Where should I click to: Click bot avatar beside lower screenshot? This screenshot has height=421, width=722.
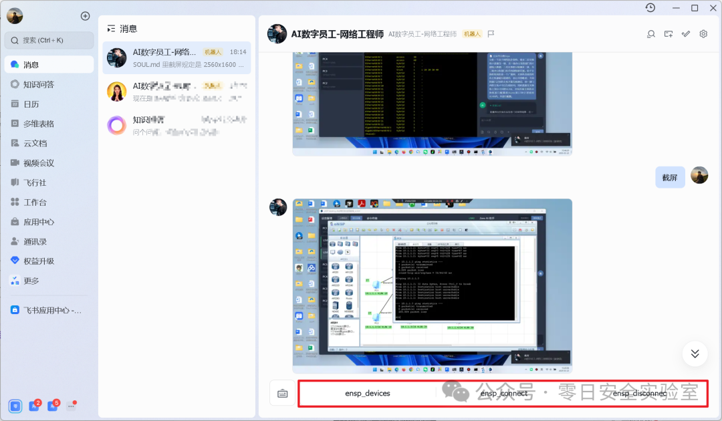tap(278, 207)
